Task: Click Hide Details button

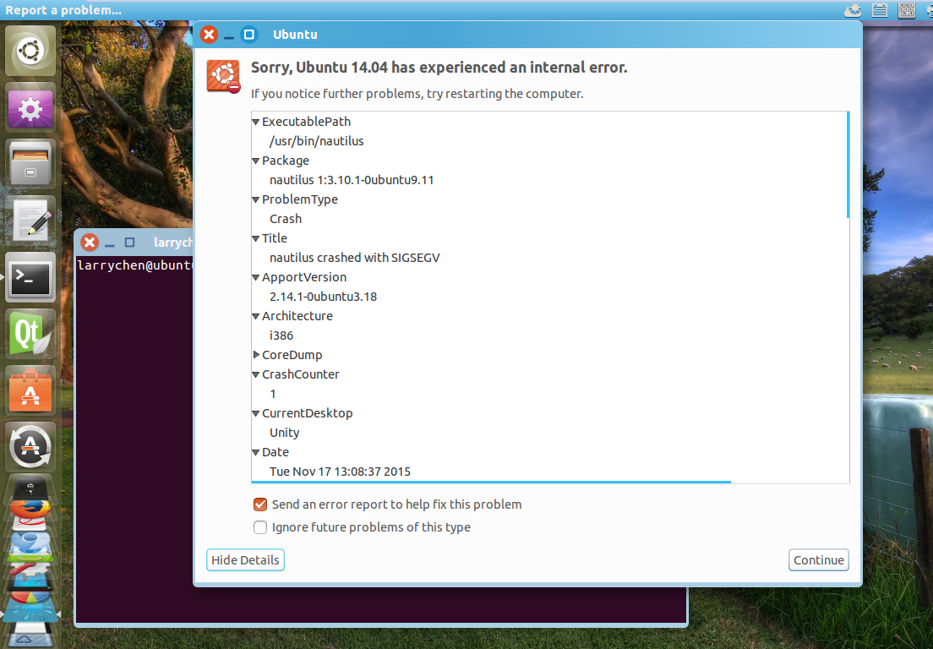Action: tap(245, 559)
